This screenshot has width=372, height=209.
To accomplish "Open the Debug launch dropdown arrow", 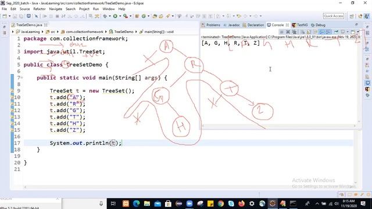I will pos(110,16).
